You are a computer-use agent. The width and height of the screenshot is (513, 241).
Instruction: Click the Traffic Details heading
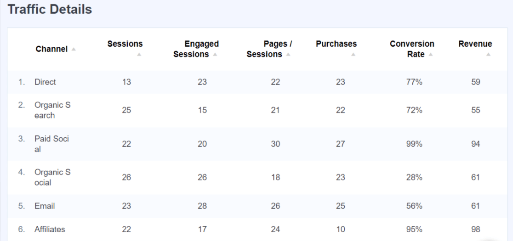(50, 9)
